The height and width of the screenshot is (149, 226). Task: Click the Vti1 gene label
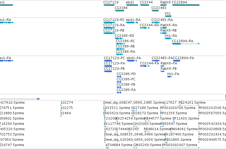pyautogui.click(x=167, y=13)
